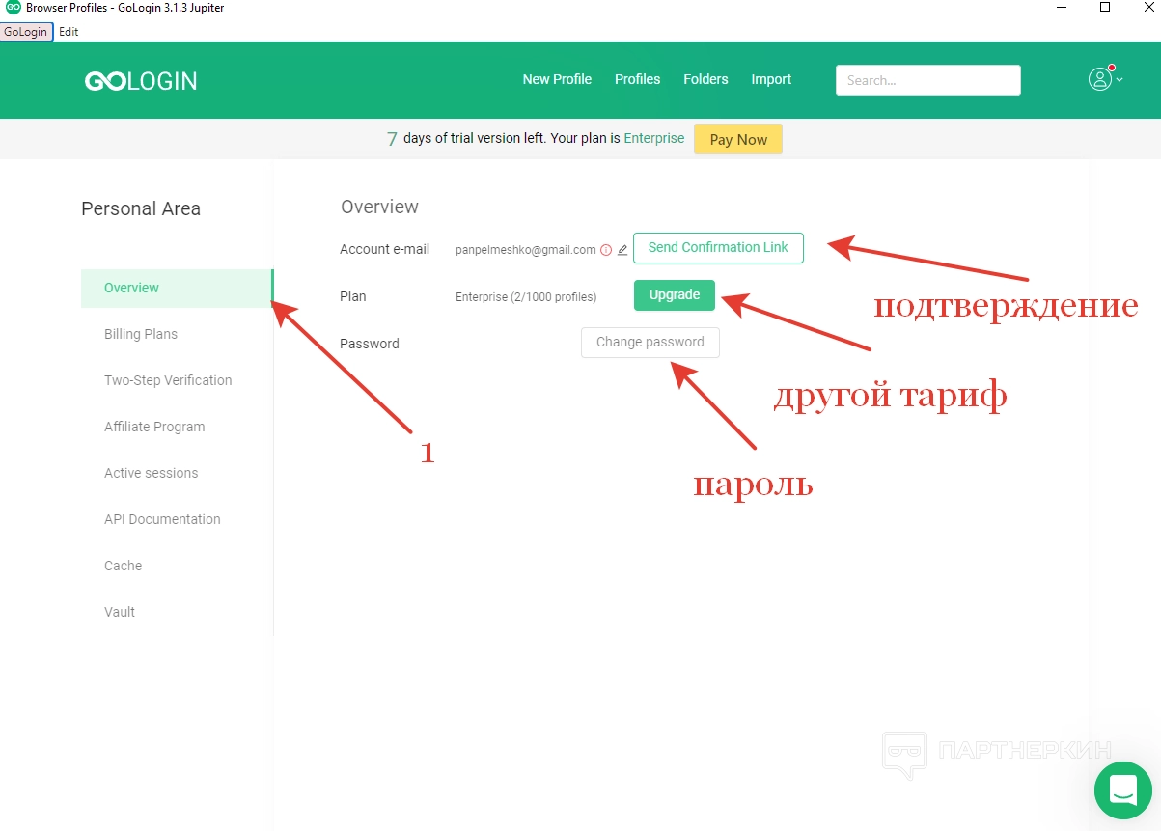The height and width of the screenshot is (831, 1161).
Task: Open the Edit menu
Action: click(69, 32)
